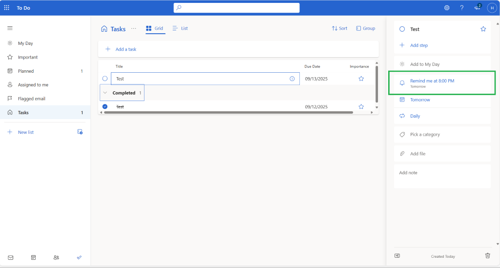Mark Test important in details pane
This screenshot has height=268, width=500.
point(483,29)
